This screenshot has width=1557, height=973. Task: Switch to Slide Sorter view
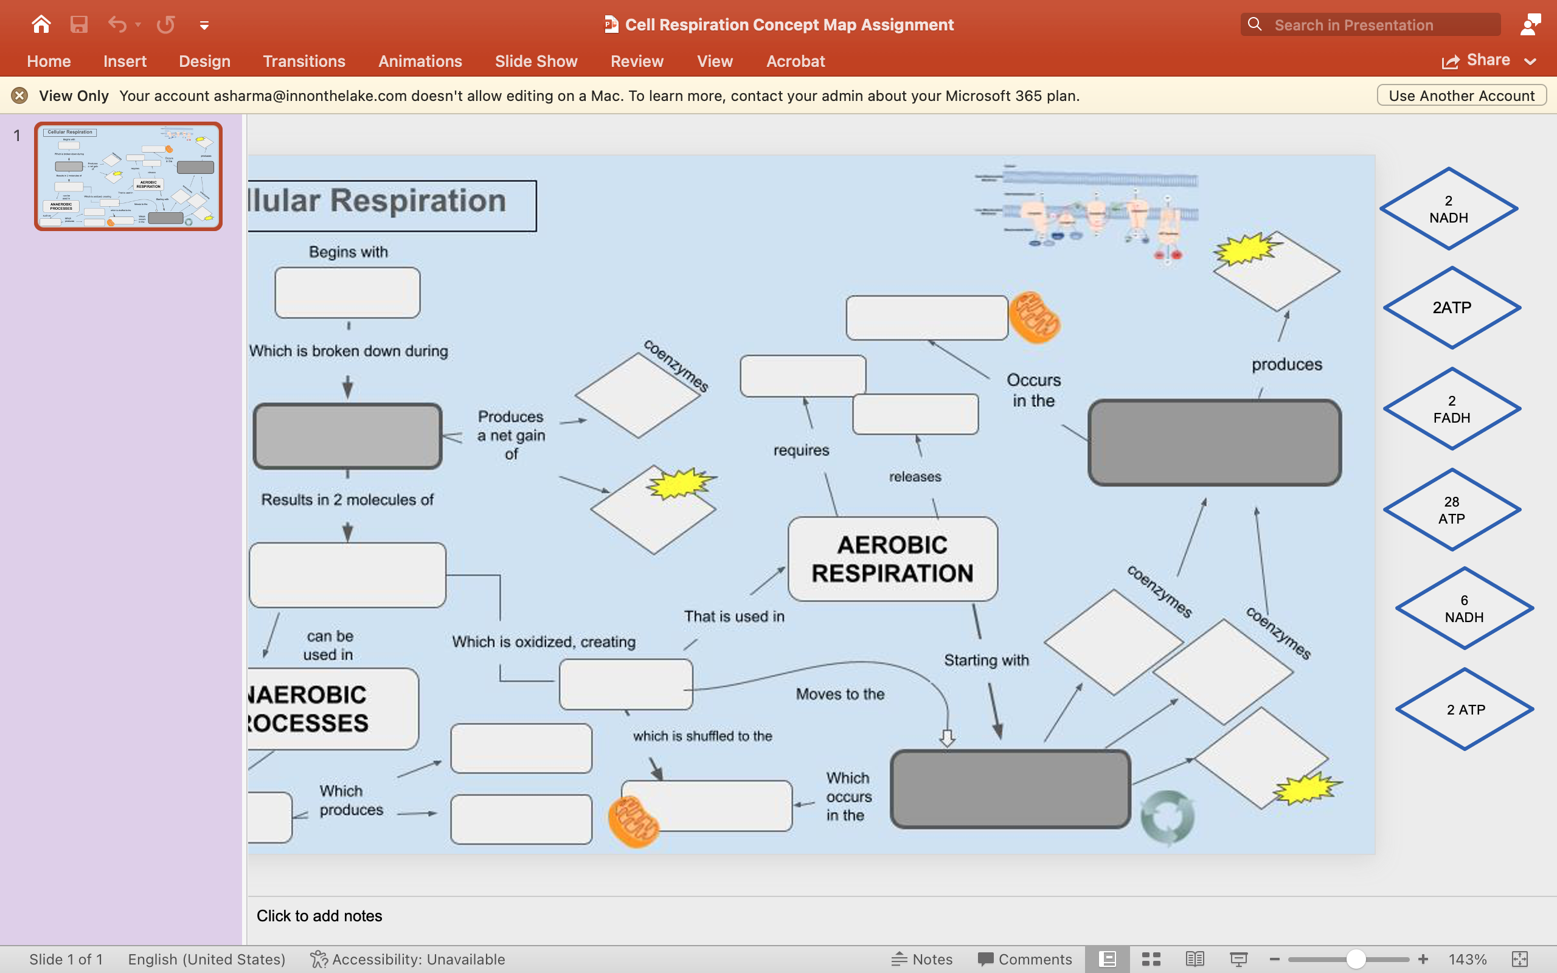click(x=1151, y=958)
